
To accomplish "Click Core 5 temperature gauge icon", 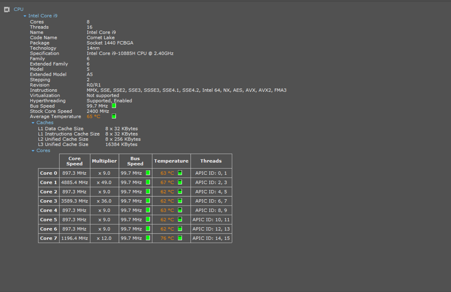I will pos(180,219).
